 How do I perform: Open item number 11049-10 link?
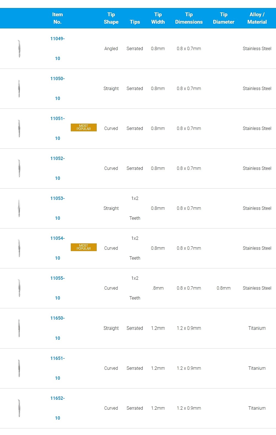click(x=58, y=48)
